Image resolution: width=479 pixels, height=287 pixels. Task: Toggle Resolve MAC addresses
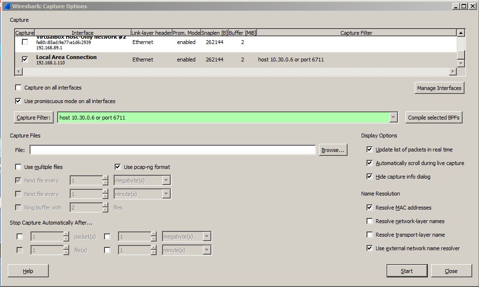[369, 208]
